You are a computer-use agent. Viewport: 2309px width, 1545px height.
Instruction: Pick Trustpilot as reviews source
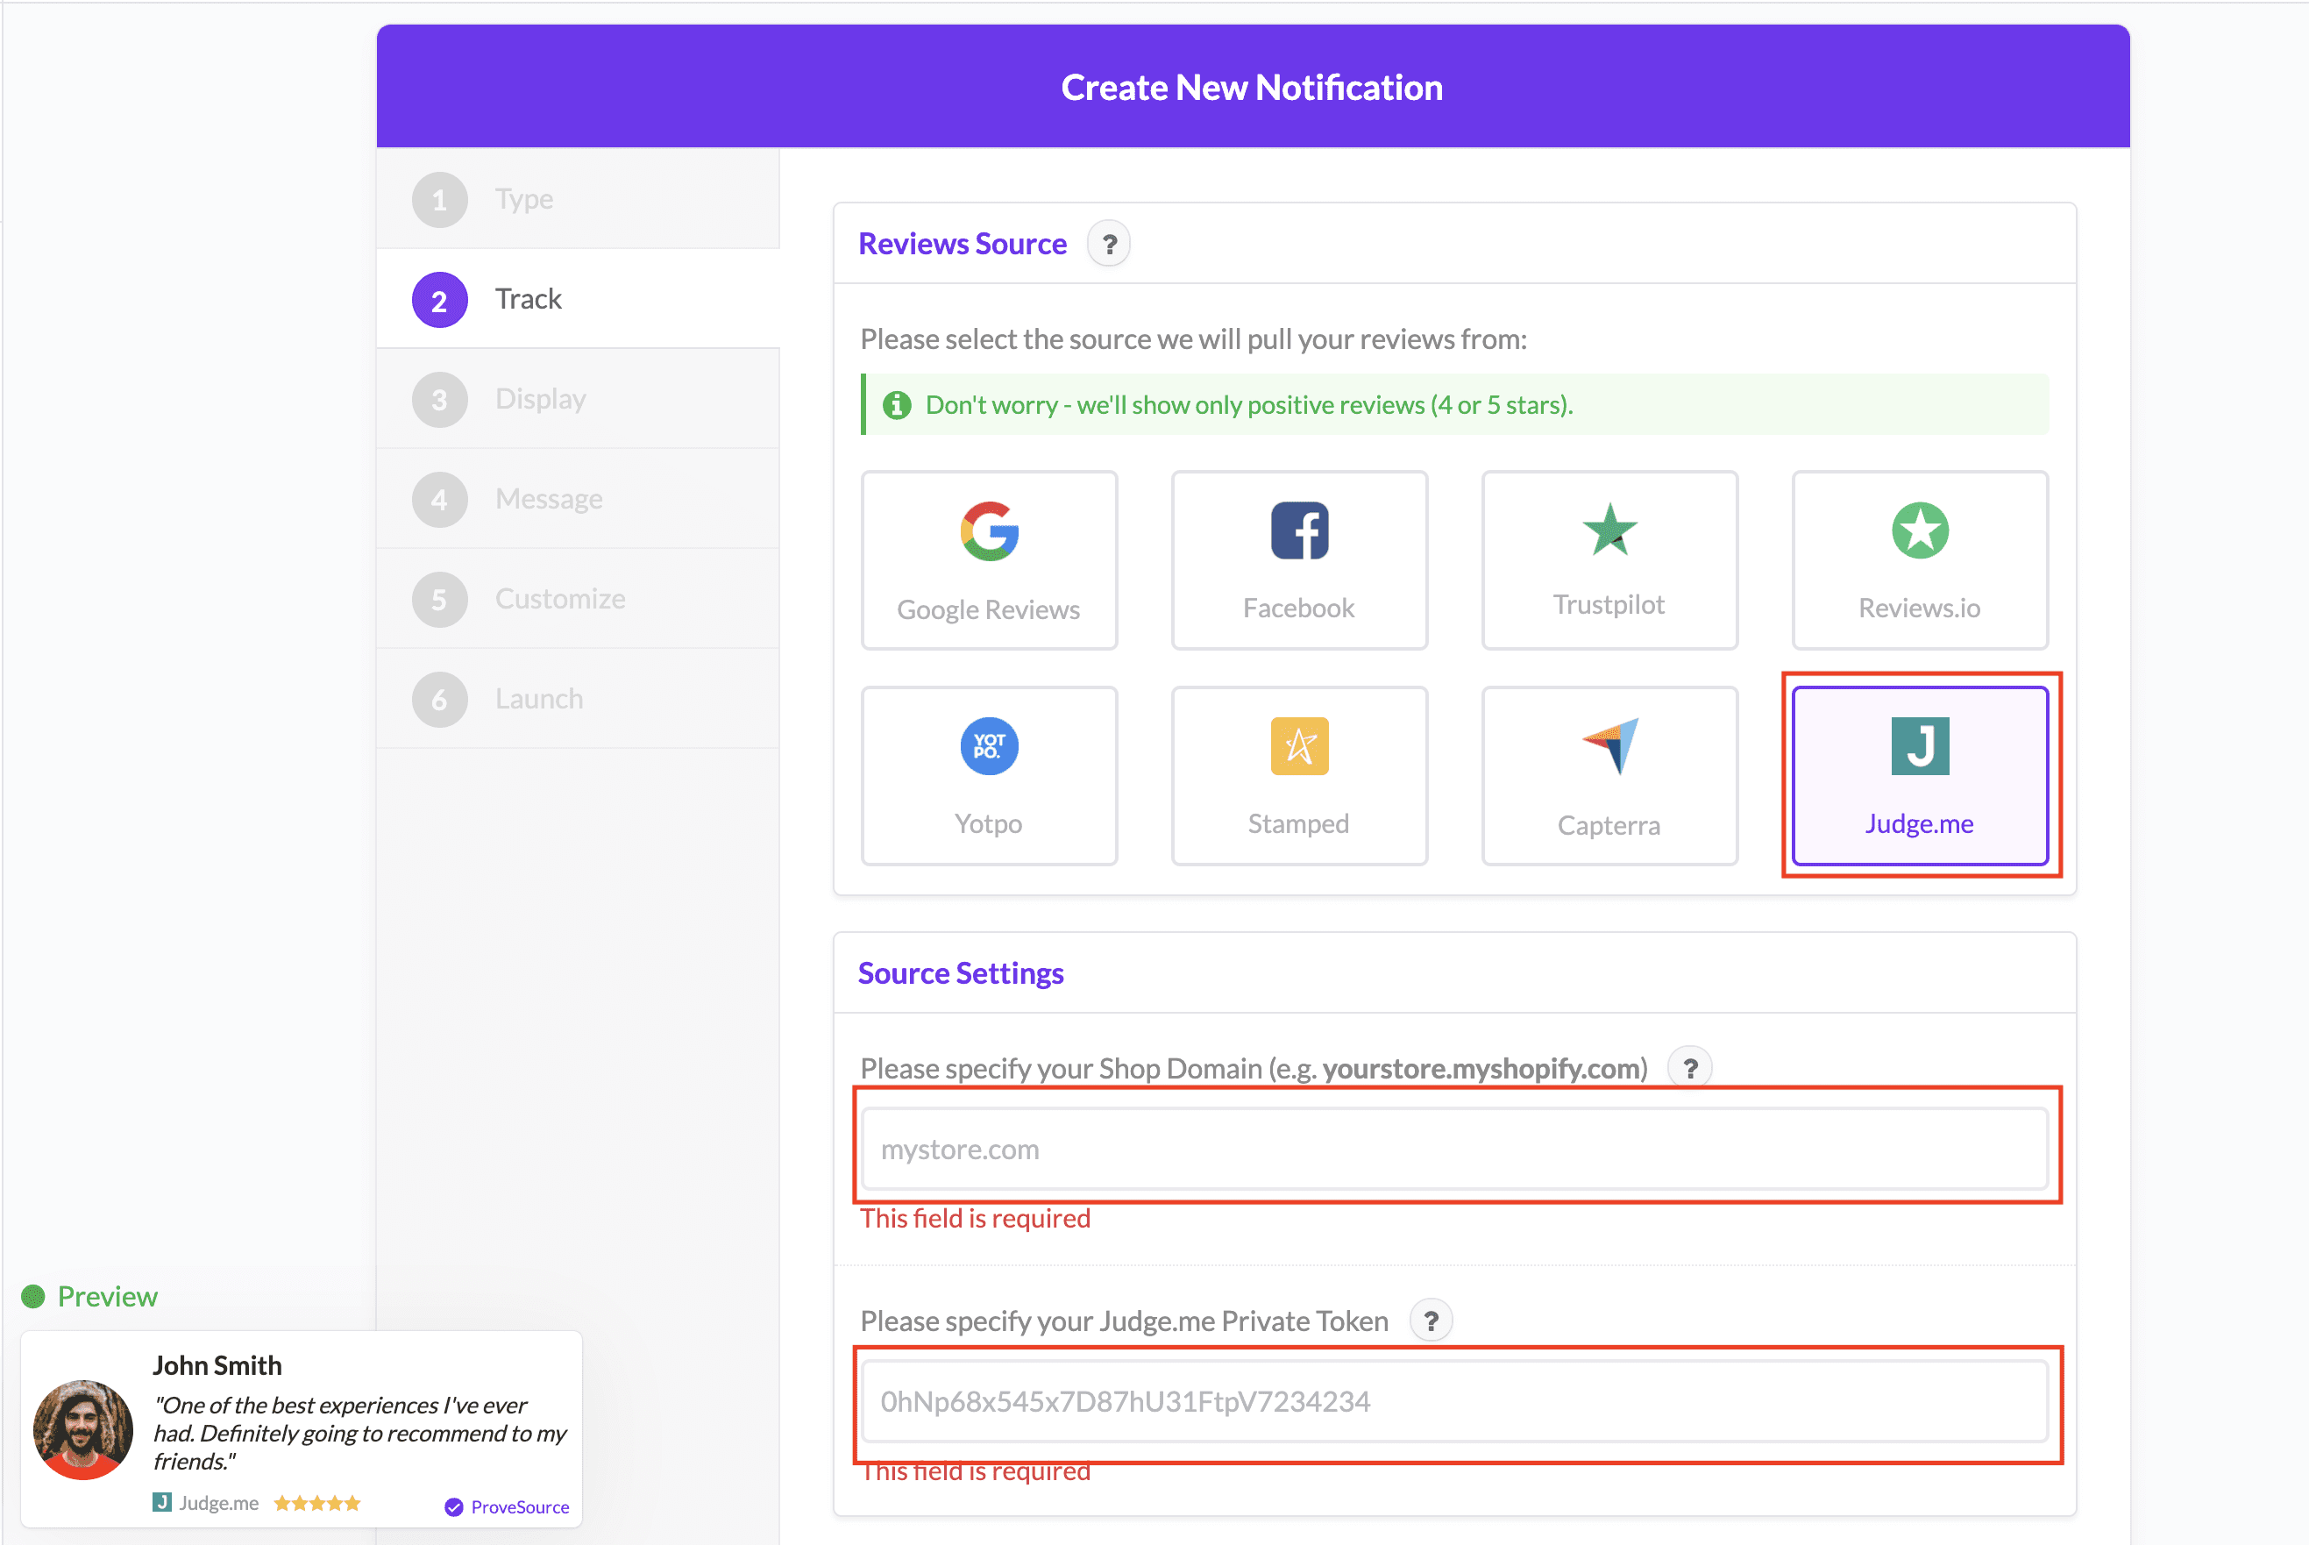pos(1609,559)
